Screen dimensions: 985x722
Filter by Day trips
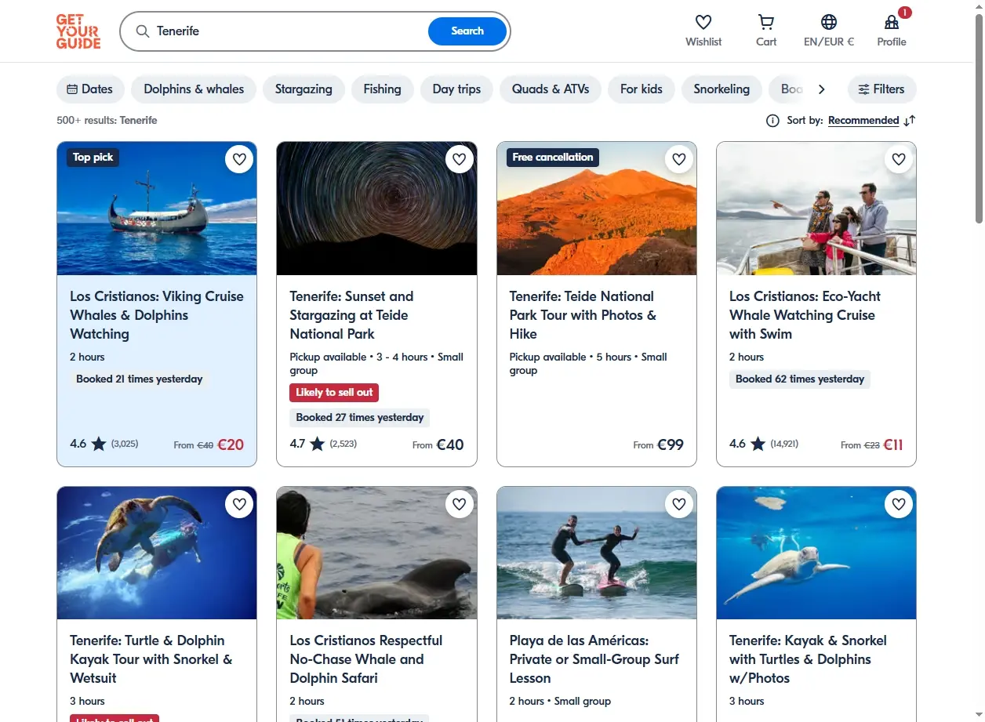point(456,89)
